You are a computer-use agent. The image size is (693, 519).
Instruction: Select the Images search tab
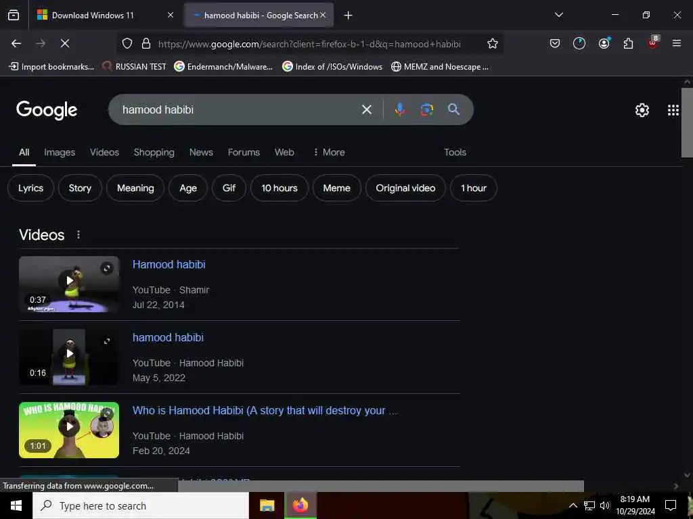(x=60, y=152)
